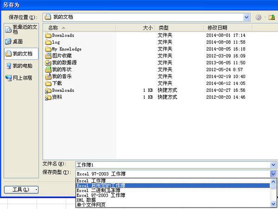Viewport: 278px width, 209px height.
Task: Click date 2014-06-12 14:05
Action: click(226, 84)
